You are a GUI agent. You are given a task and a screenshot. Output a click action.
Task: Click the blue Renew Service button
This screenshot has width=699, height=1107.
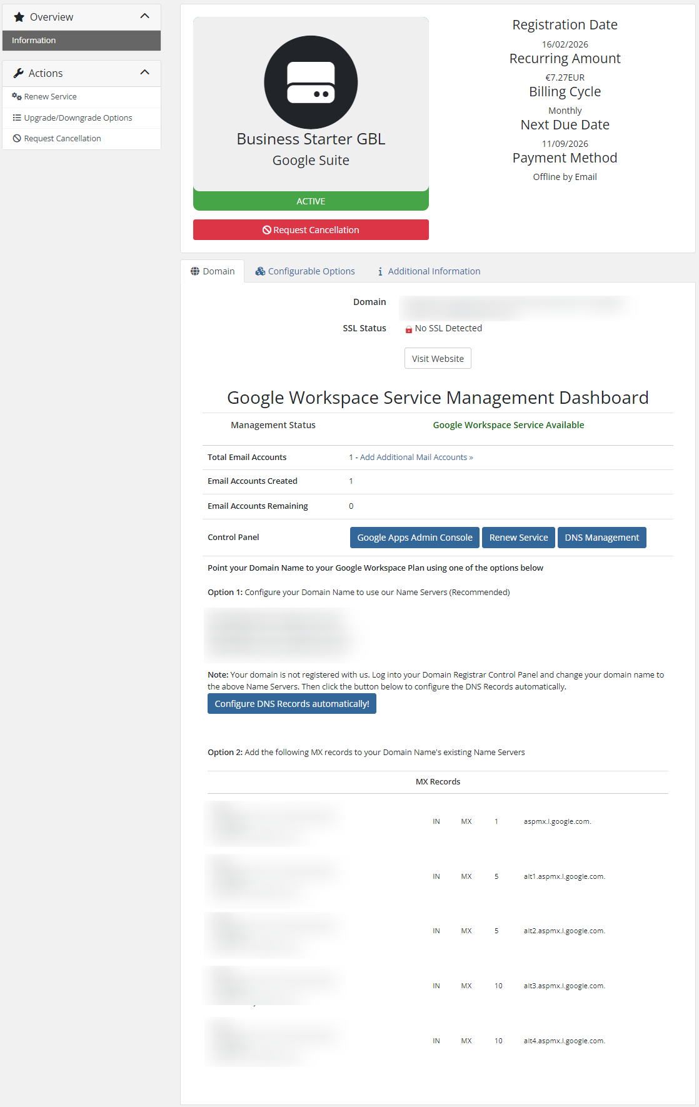pos(518,538)
